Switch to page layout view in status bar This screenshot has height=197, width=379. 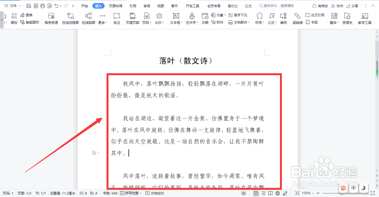click(x=256, y=193)
